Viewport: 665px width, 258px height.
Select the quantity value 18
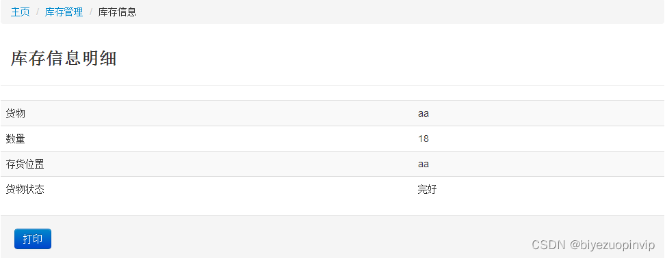click(423, 139)
